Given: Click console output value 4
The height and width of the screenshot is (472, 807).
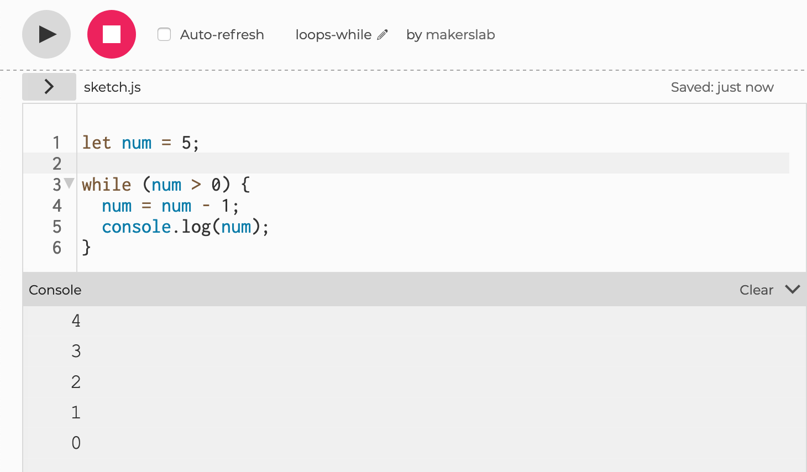Looking at the screenshot, I should point(76,321).
